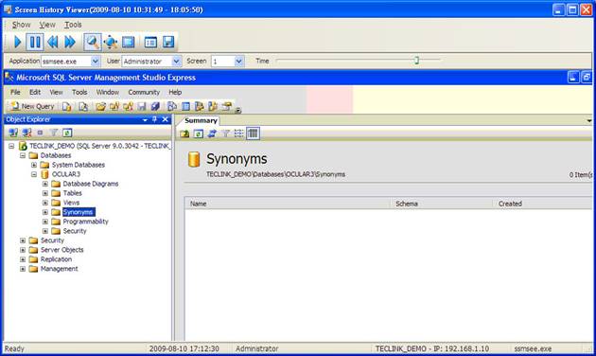Fast forward the screen recording
Screen dimensions: 596x356
coord(70,42)
